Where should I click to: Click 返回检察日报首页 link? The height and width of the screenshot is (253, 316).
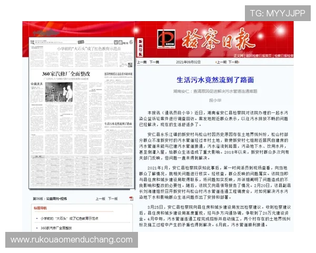click(259, 56)
